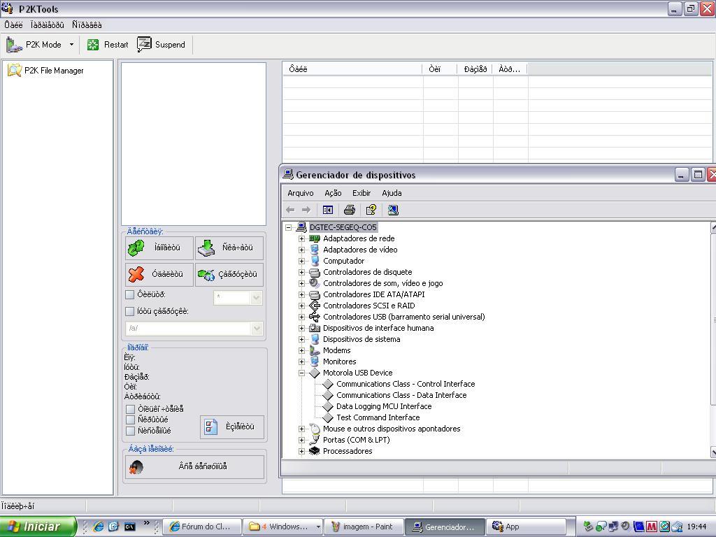Screen dimensions: 716x537
Task: Click the back arrow in Device Manager toolbar
Action: (290, 210)
